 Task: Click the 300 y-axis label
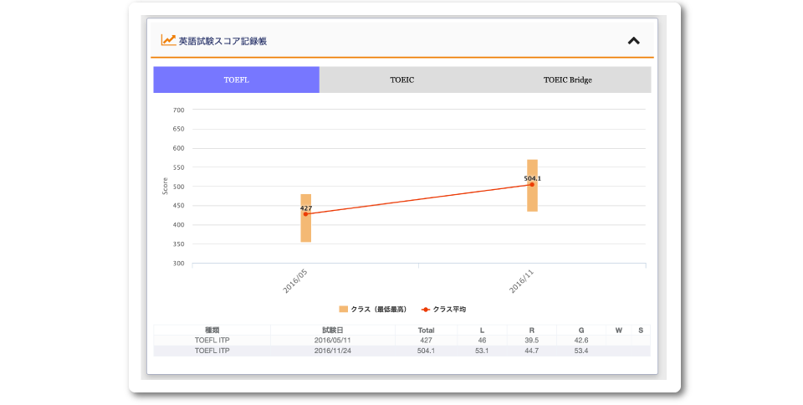pyautogui.click(x=178, y=264)
